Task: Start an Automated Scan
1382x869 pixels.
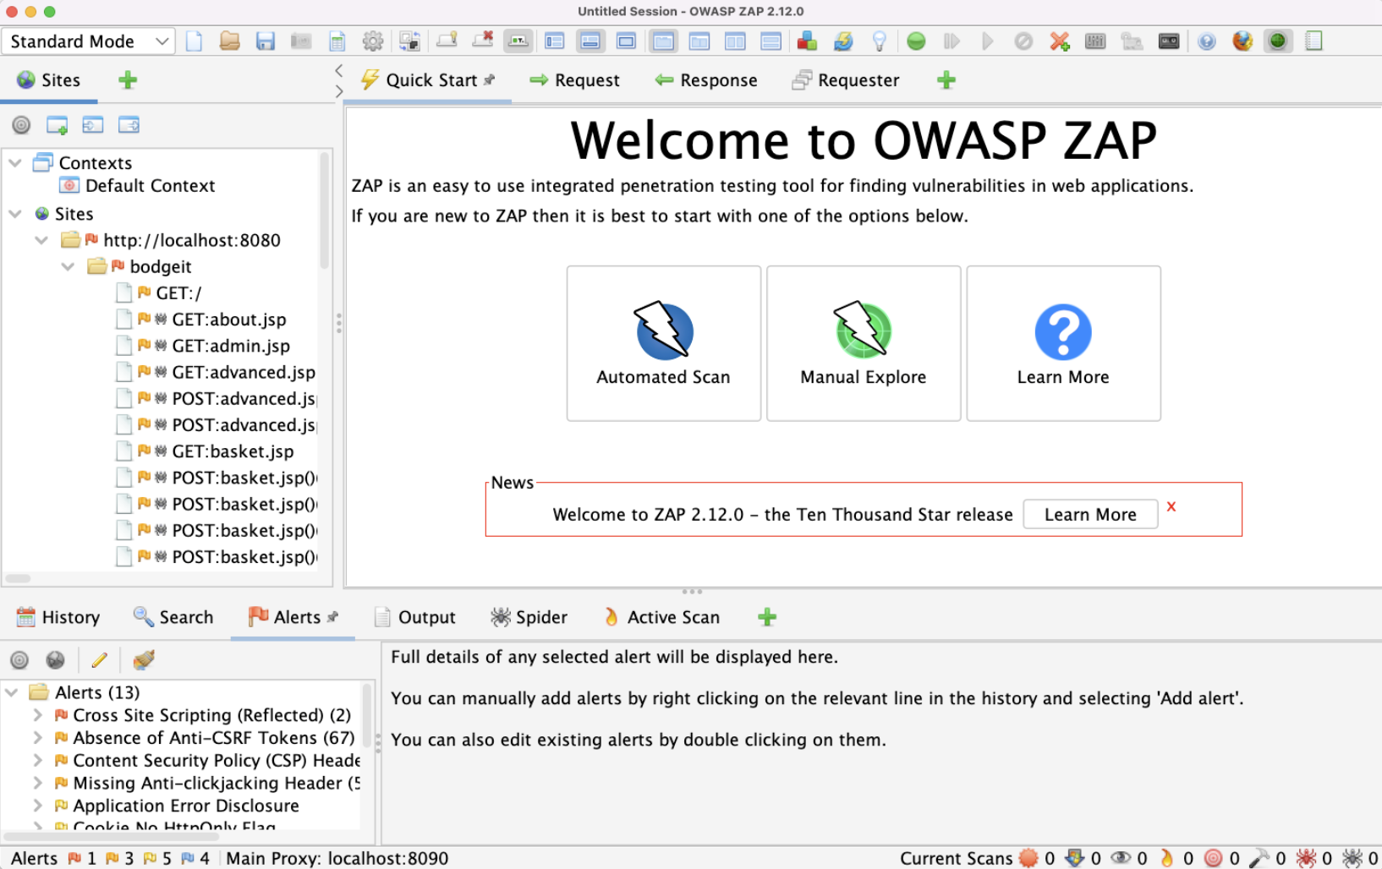Action: (x=663, y=344)
